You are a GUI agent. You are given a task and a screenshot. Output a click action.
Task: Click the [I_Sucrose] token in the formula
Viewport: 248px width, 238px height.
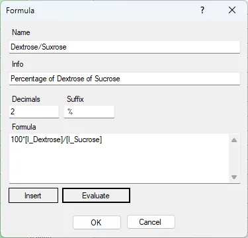click(84, 139)
